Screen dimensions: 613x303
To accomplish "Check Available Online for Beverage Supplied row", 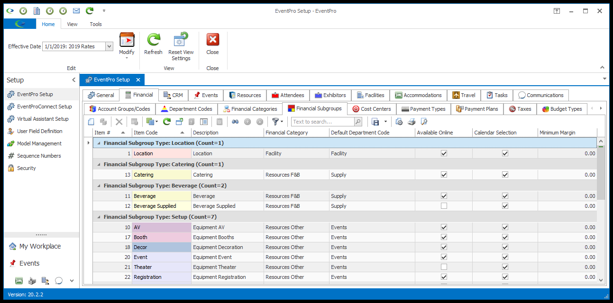I will (x=444, y=206).
